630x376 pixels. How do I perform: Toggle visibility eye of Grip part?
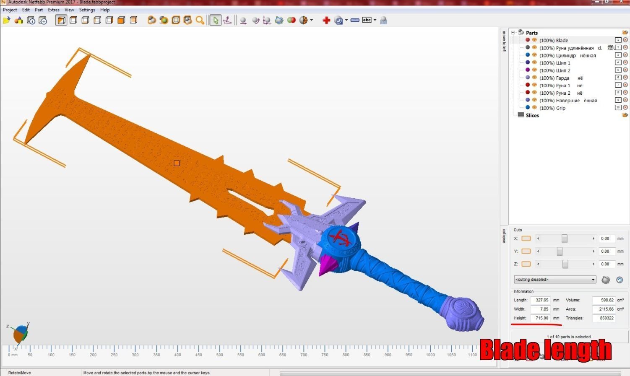pos(534,108)
